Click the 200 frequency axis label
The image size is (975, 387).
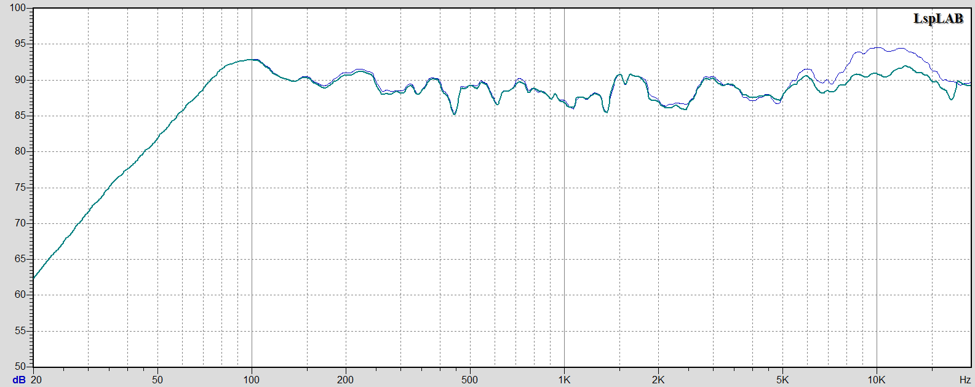pyautogui.click(x=346, y=380)
